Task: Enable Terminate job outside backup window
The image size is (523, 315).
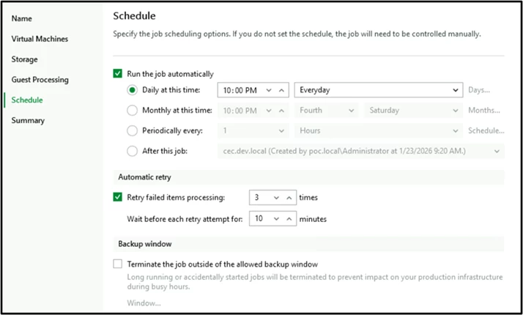Action: pos(117,264)
